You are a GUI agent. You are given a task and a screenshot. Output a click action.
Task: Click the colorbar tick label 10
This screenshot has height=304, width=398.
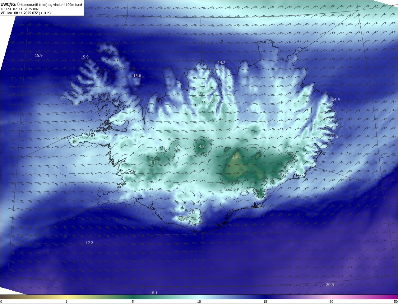[199, 302]
